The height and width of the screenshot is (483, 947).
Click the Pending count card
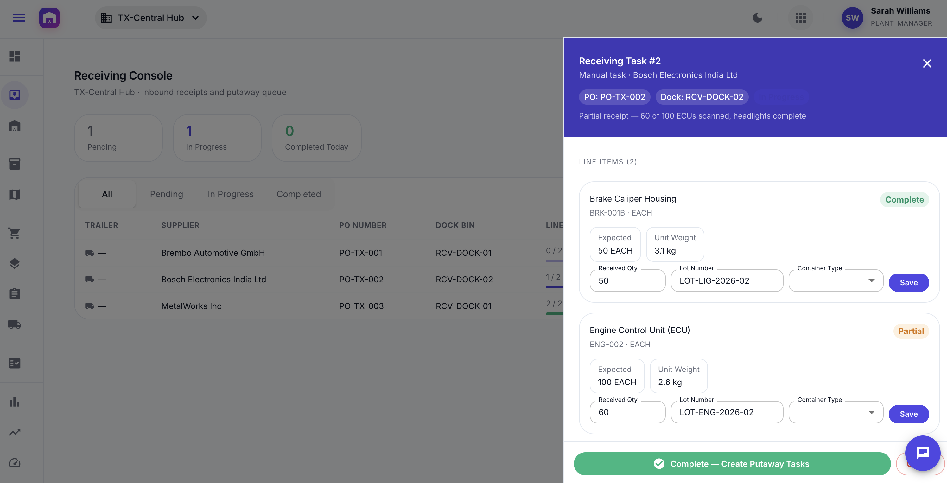[x=118, y=138]
